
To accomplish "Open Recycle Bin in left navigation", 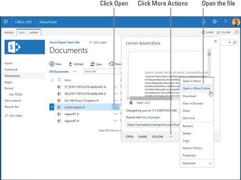I will [12, 107].
